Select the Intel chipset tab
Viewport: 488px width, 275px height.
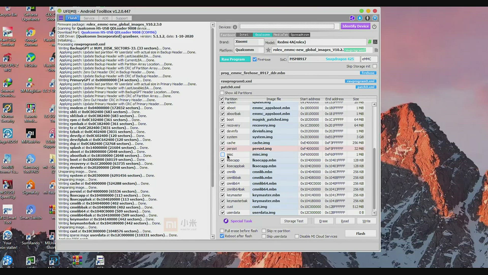click(244, 35)
